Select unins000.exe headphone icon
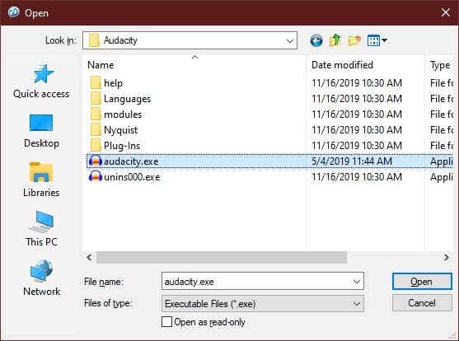The image size is (459, 341). 96,177
